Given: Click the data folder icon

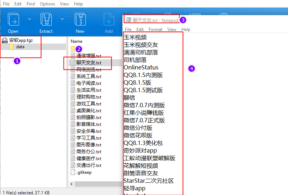Looking at the screenshot, I should pos(11,47).
